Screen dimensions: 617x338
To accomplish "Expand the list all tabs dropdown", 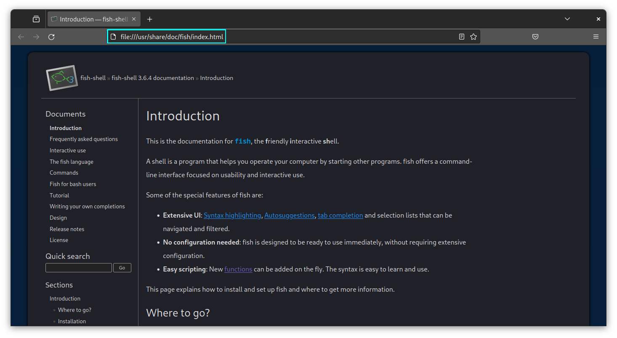I will click(x=567, y=19).
